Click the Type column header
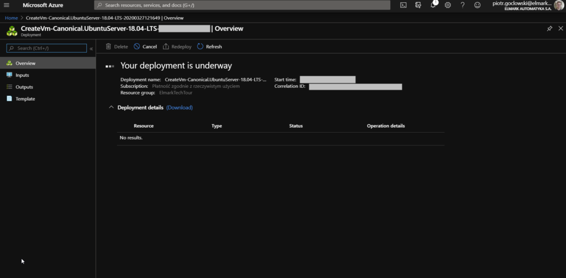 (217, 126)
